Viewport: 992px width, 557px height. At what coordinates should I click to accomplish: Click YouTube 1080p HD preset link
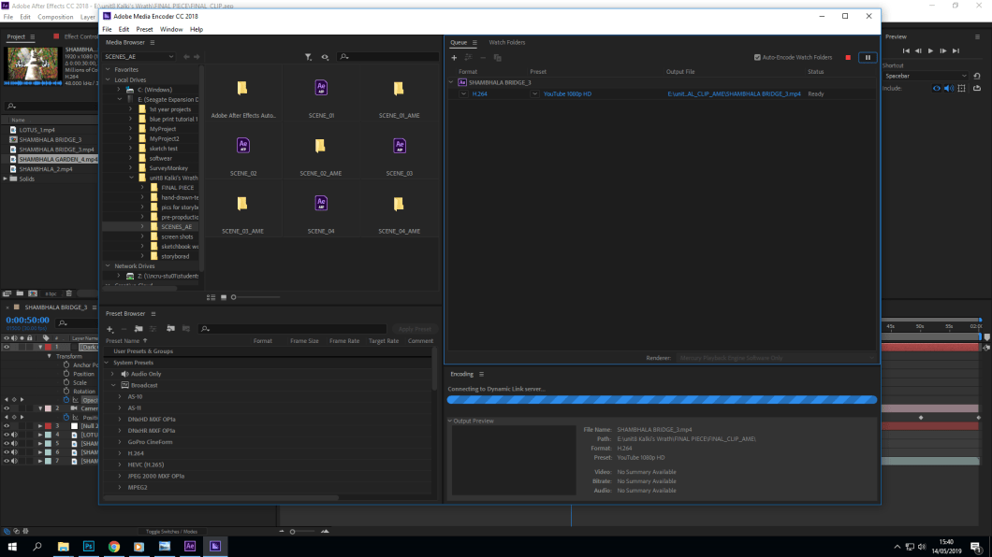click(567, 94)
